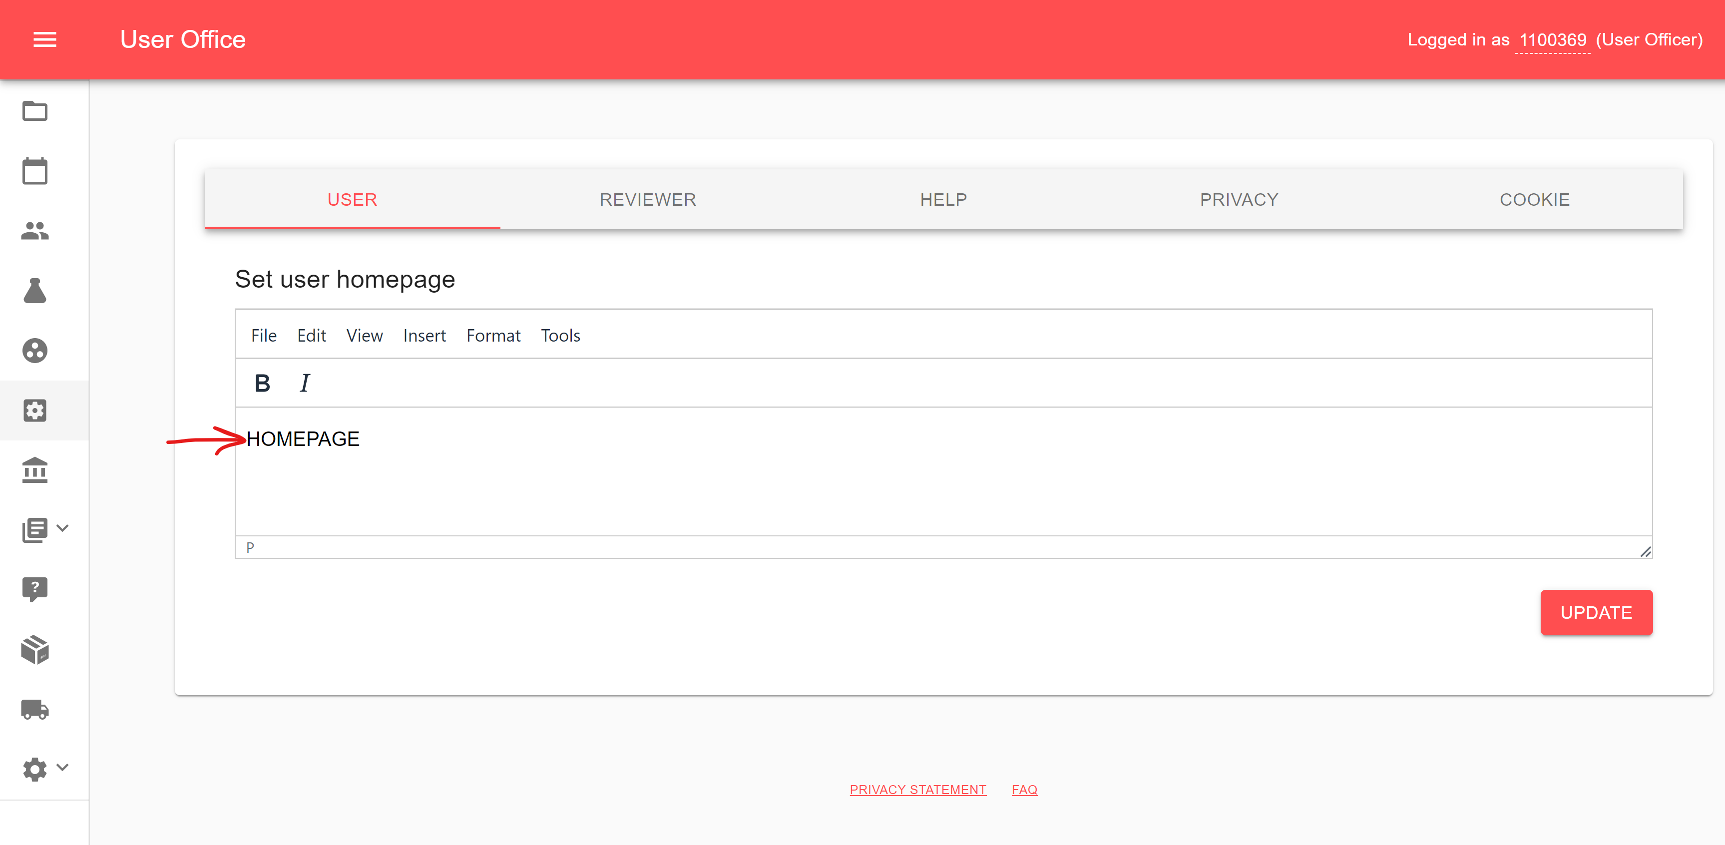Image resolution: width=1725 pixels, height=845 pixels.
Task: Expand the templates library dropdown
Action: coord(45,530)
